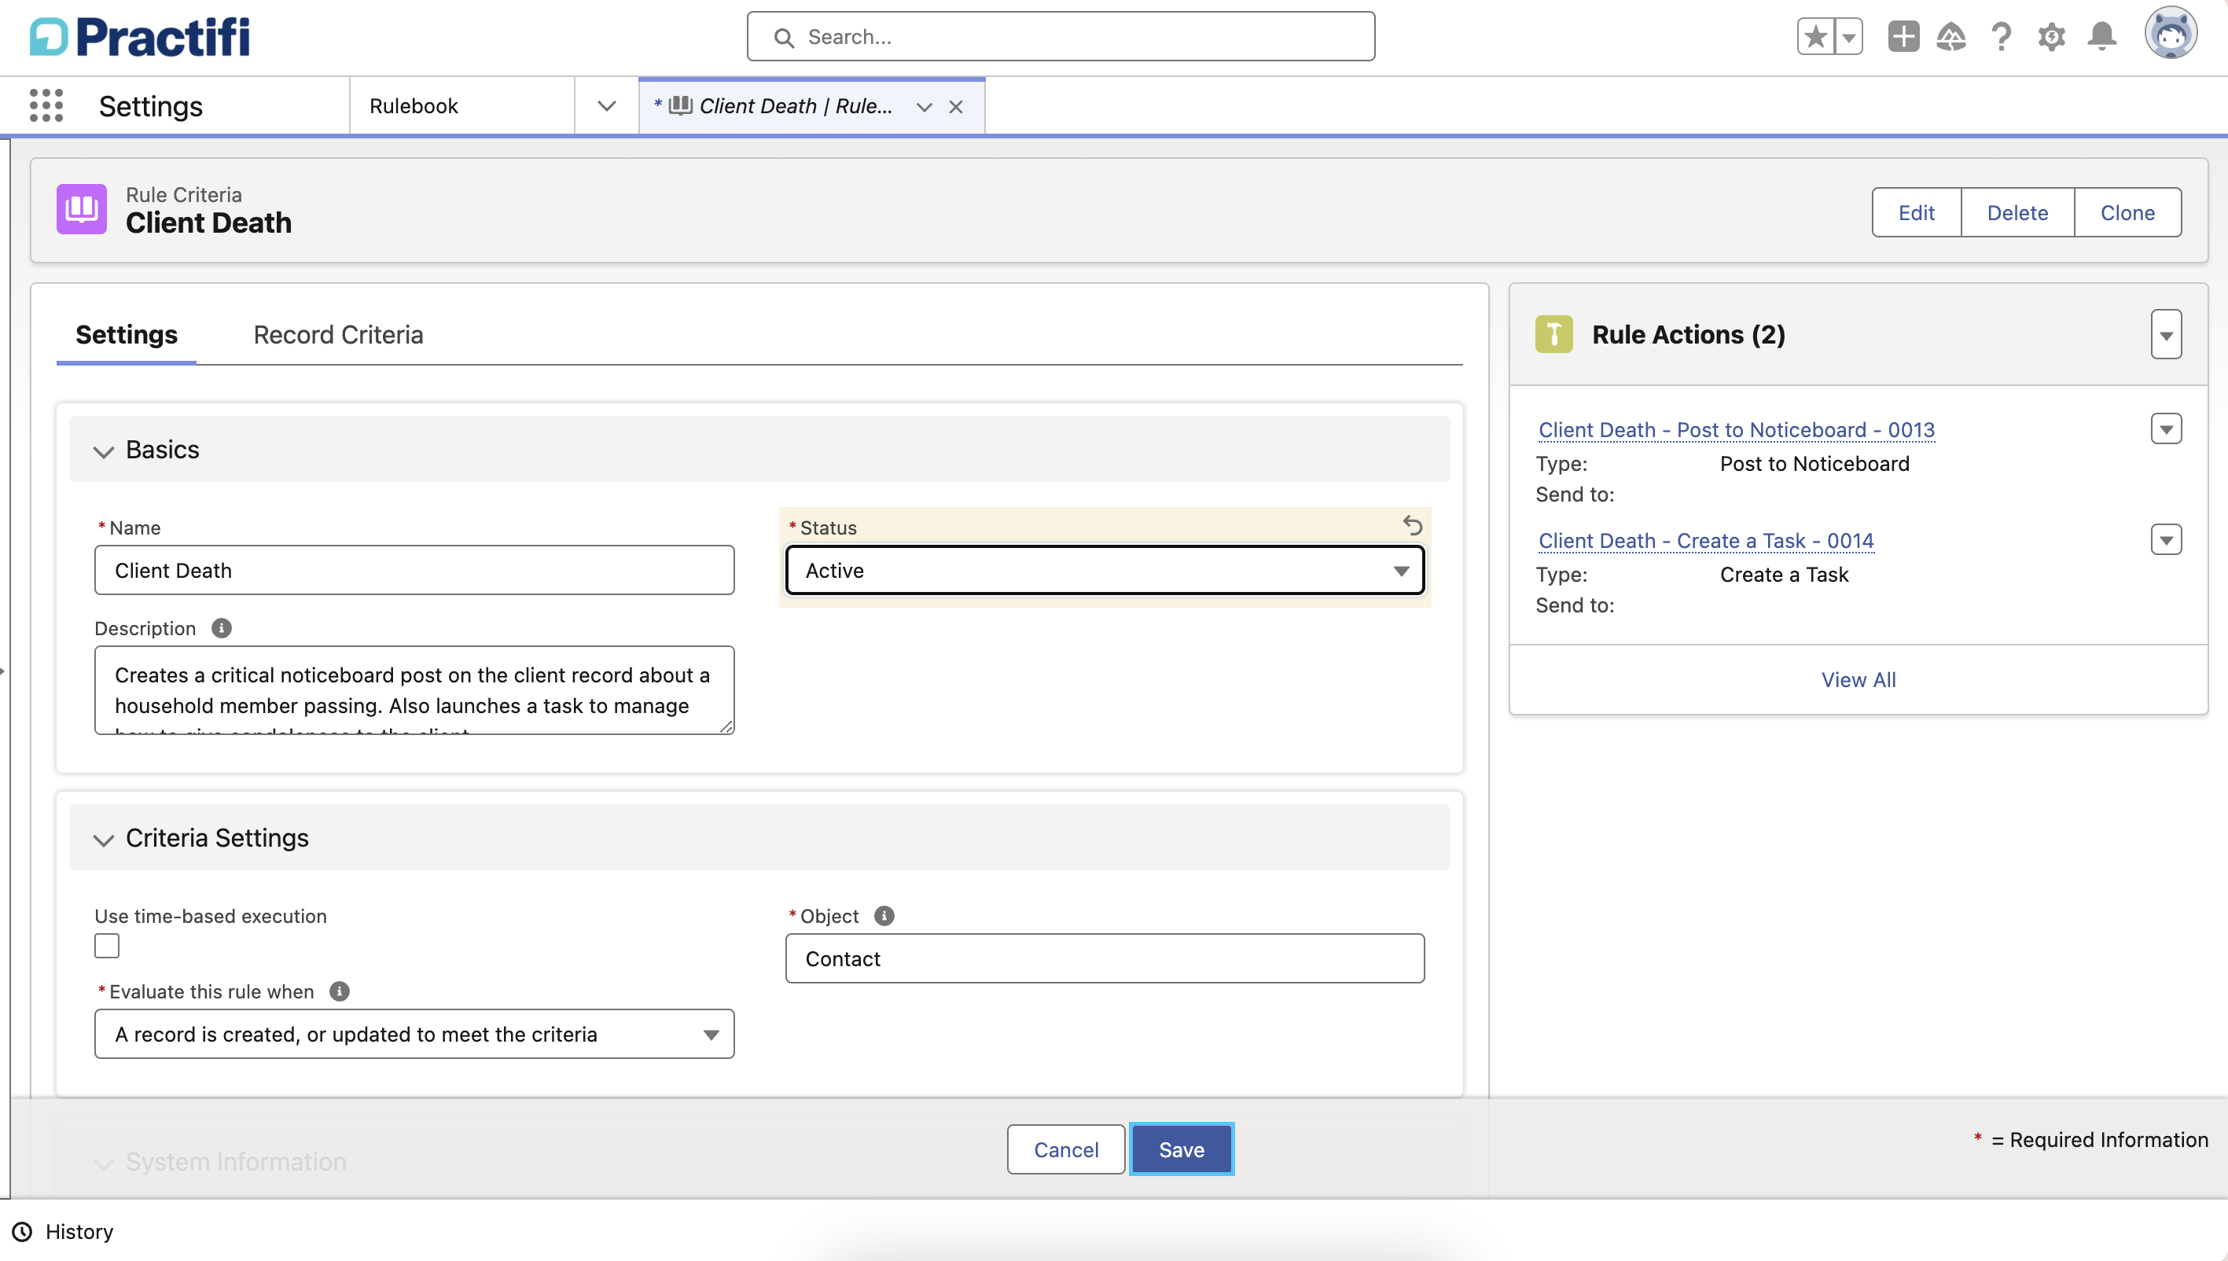The width and height of the screenshot is (2228, 1261).
Task: Click into the global Search field
Action: (1061, 36)
